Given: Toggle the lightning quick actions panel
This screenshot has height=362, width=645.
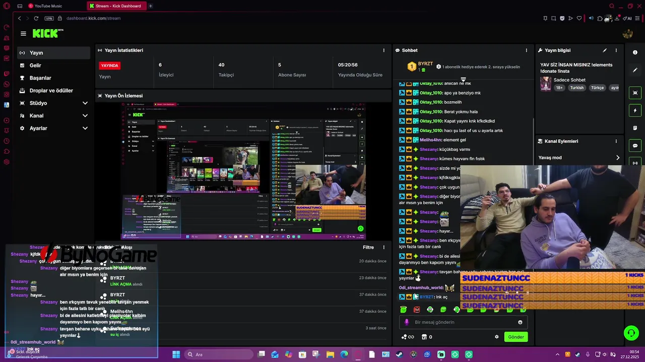Looking at the screenshot, I should (x=635, y=111).
